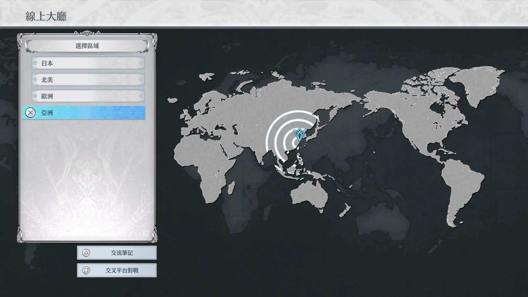The width and height of the screenshot is (528, 297).
Task: Open 交叉平台對戰 button text
Action: coord(122,271)
